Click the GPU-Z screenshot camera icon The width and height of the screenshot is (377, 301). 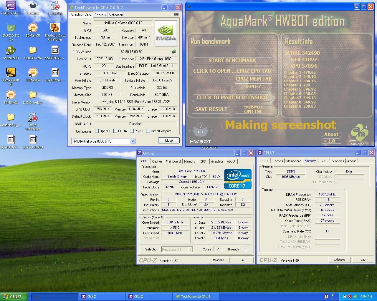click(176, 14)
